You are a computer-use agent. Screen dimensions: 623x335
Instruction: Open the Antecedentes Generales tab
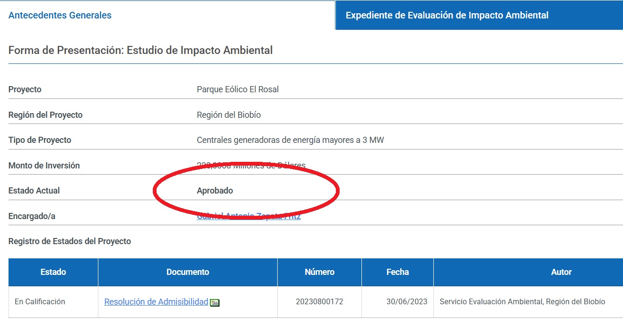60,15
